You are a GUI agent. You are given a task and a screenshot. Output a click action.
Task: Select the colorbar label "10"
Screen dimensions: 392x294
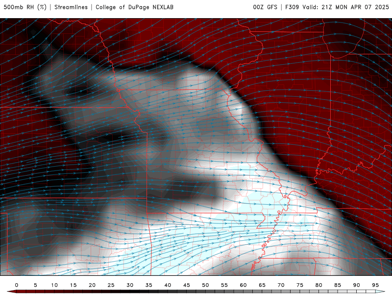coord(54,285)
